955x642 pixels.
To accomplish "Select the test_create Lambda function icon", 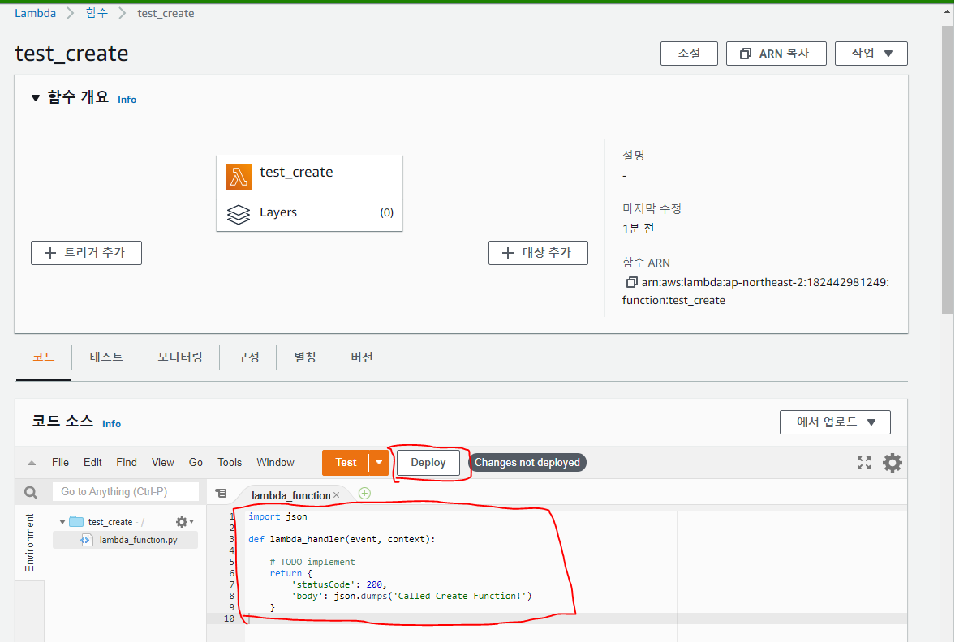I will (238, 177).
